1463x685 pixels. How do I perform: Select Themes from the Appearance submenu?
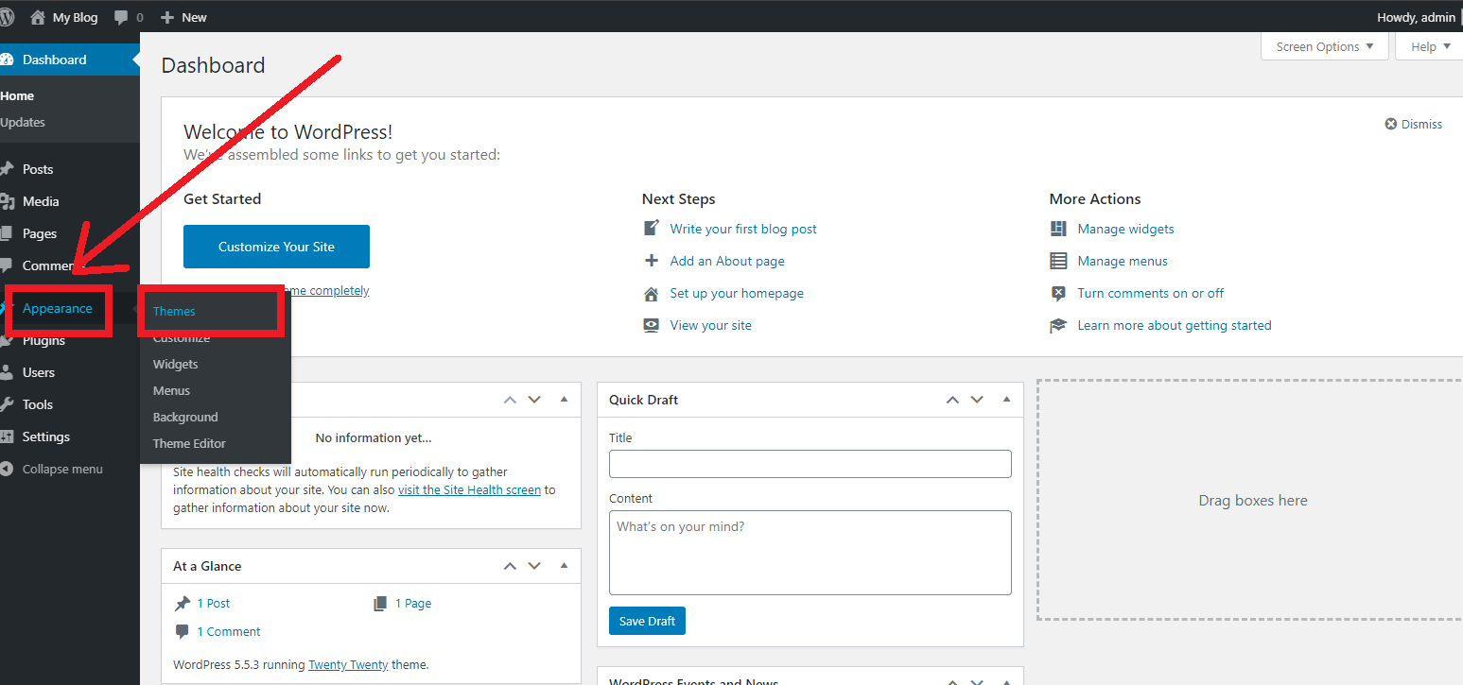[174, 310]
